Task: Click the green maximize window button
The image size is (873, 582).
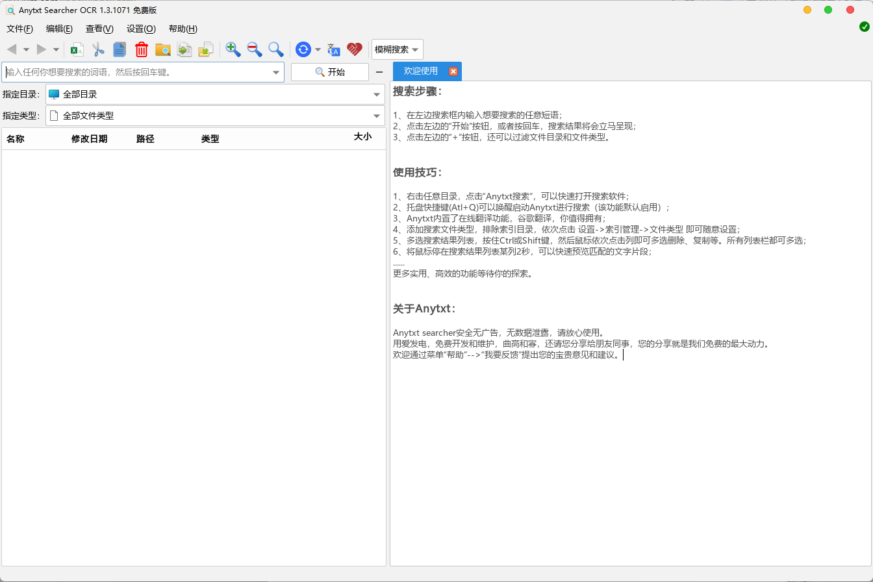Action: pyautogui.click(x=828, y=10)
